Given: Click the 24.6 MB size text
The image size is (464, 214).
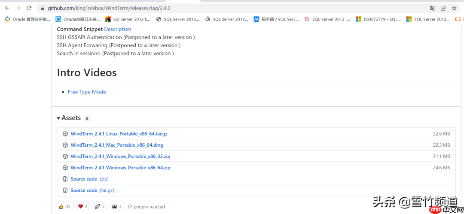Looking at the screenshot, I should [x=441, y=168].
